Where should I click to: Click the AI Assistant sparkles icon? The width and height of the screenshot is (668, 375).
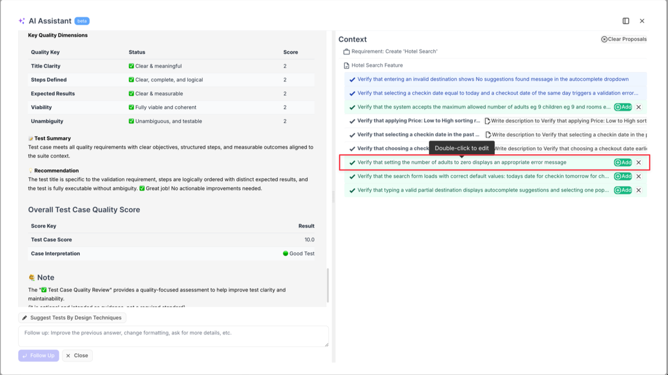[21, 21]
